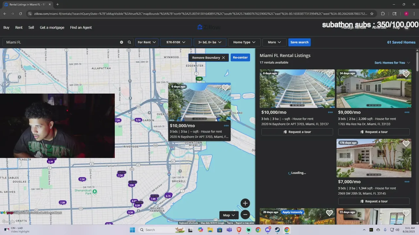Request a tour for 2969 SW 20th St

tap(374, 201)
